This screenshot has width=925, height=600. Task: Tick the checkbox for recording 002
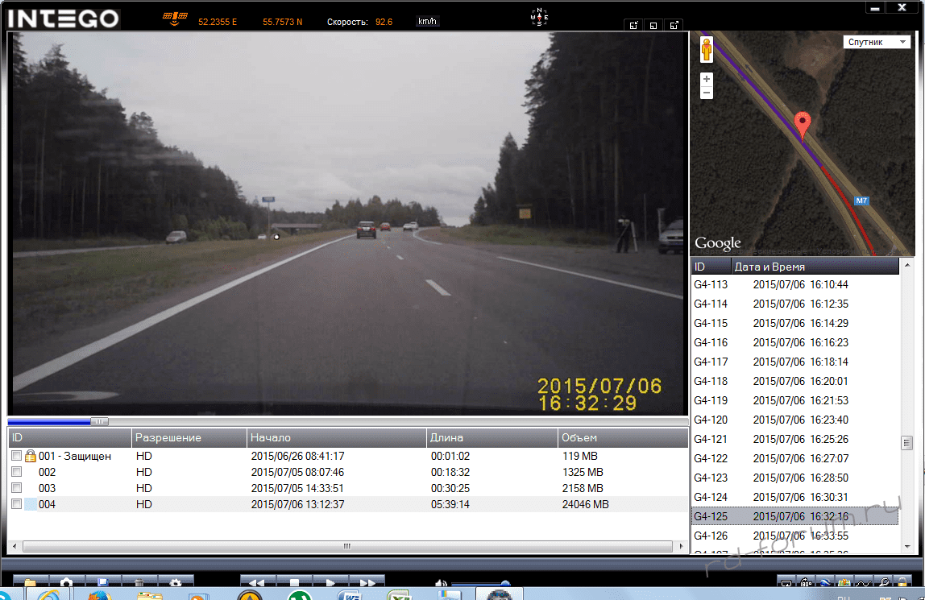17,472
